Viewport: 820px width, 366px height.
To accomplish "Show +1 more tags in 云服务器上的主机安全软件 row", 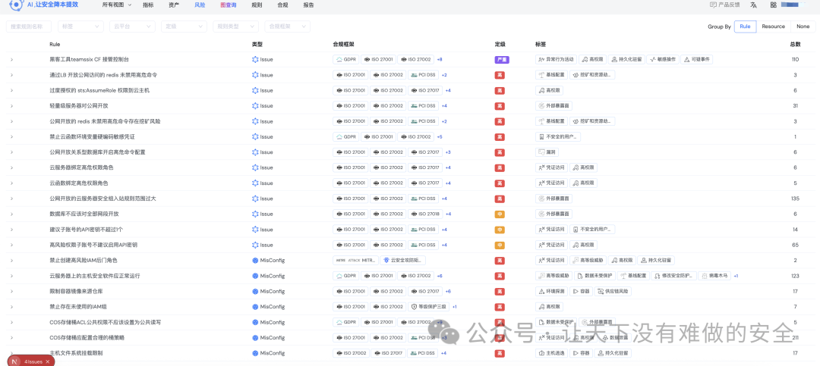I will (736, 276).
